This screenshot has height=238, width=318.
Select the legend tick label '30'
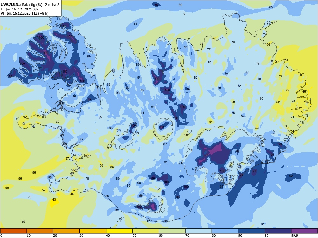click(x=81, y=235)
